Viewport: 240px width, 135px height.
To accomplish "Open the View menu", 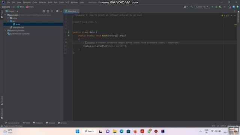I will tap(19, 3).
